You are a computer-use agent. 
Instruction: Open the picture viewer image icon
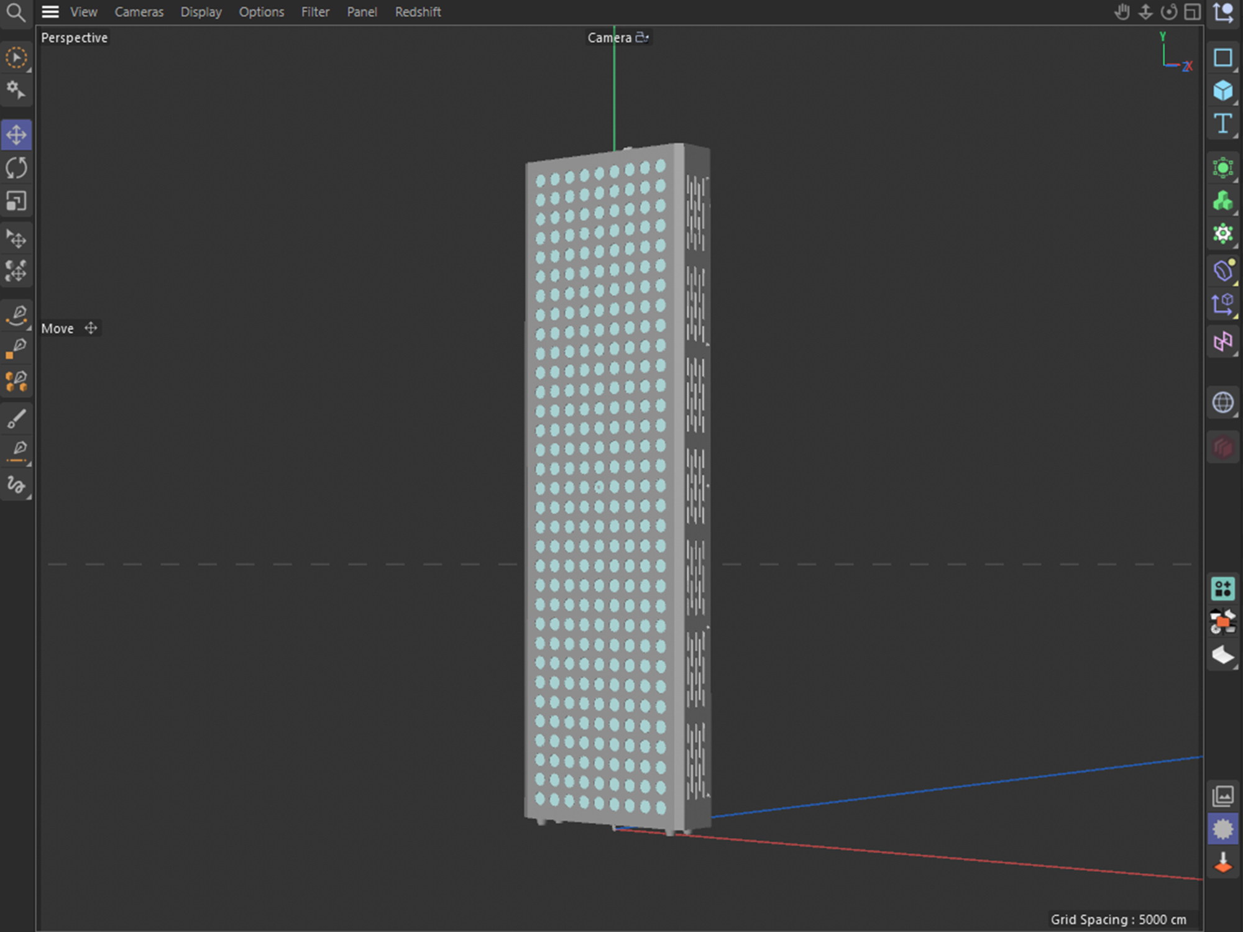(1223, 796)
